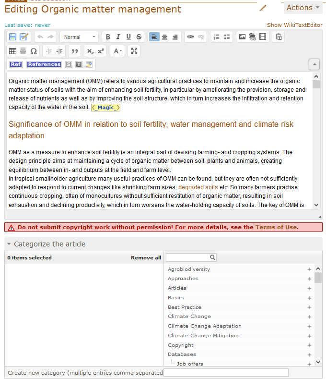Image resolution: width=326 pixels, height=379 pixels.
Task: Insert a table using the table icon
Action: (13, 51)
